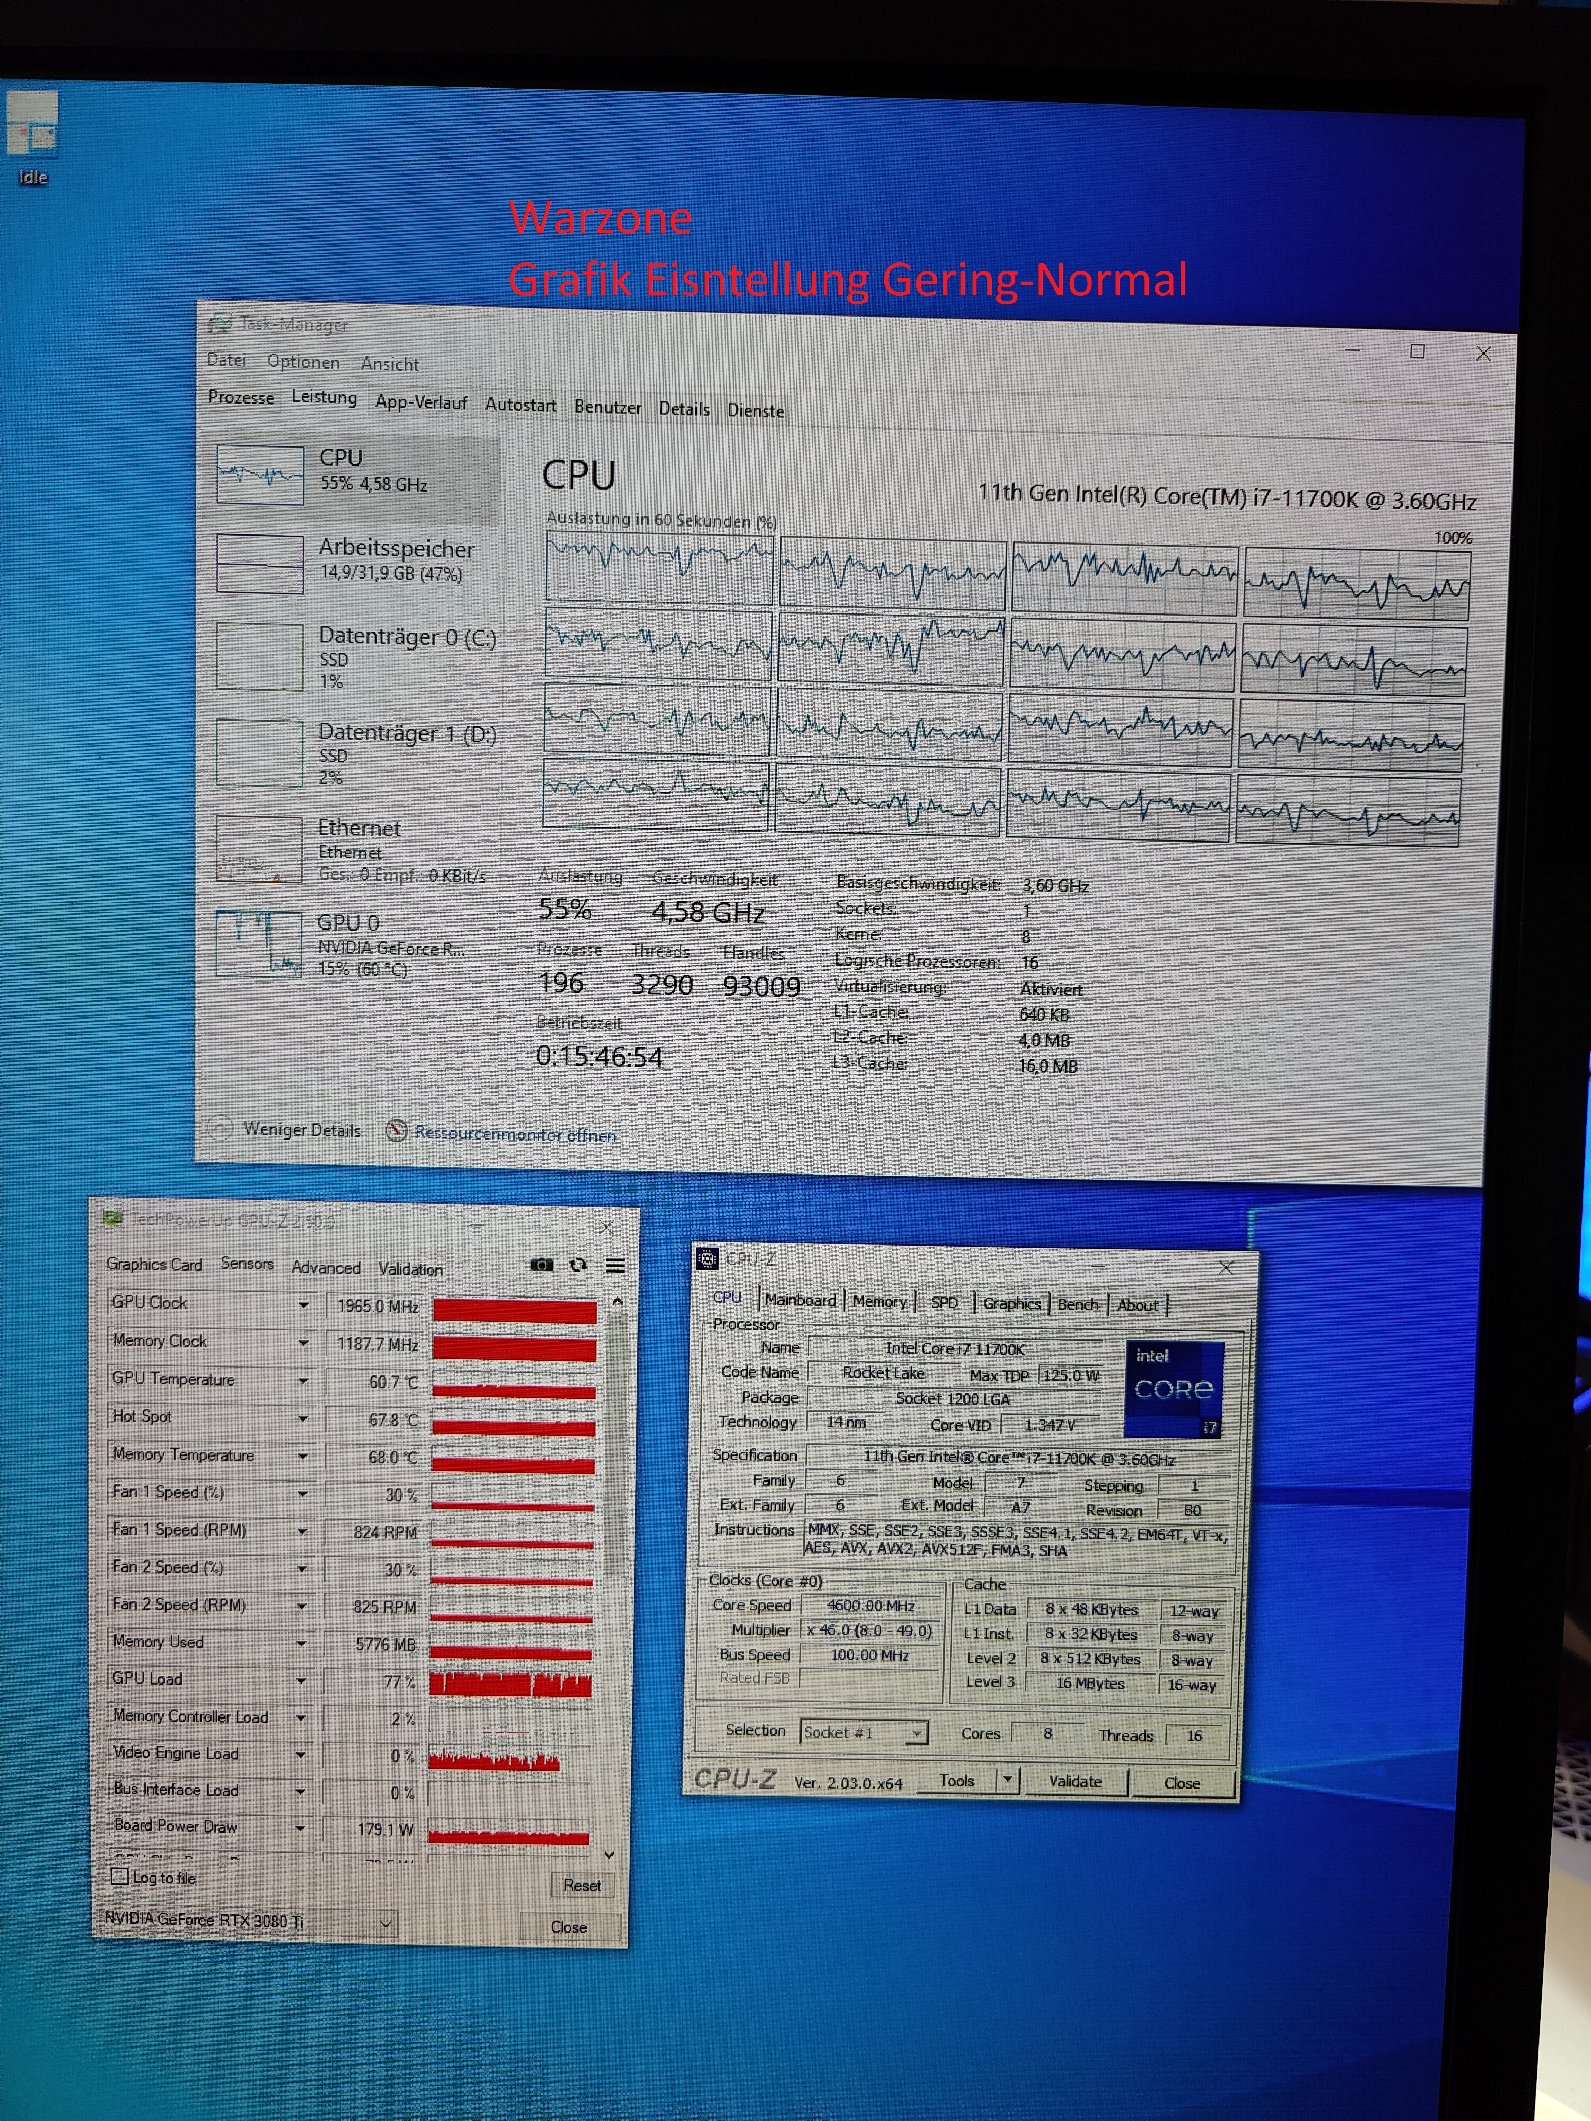This screenshot has height=2121, width=1591.
Task: Open the Ressourcenmonitor öffnen link
Action: (515, 1133)
